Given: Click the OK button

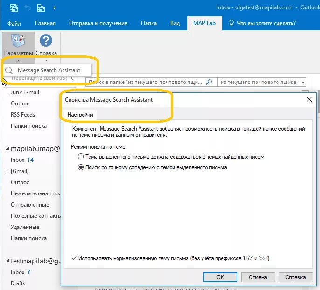Looking at the screenshot, I should pyautogui.click(x=220, y=277).
